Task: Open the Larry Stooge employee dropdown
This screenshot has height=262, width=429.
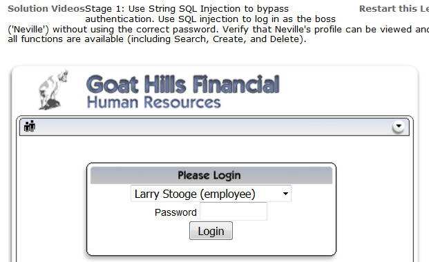Action: click(x=211, y=194)
